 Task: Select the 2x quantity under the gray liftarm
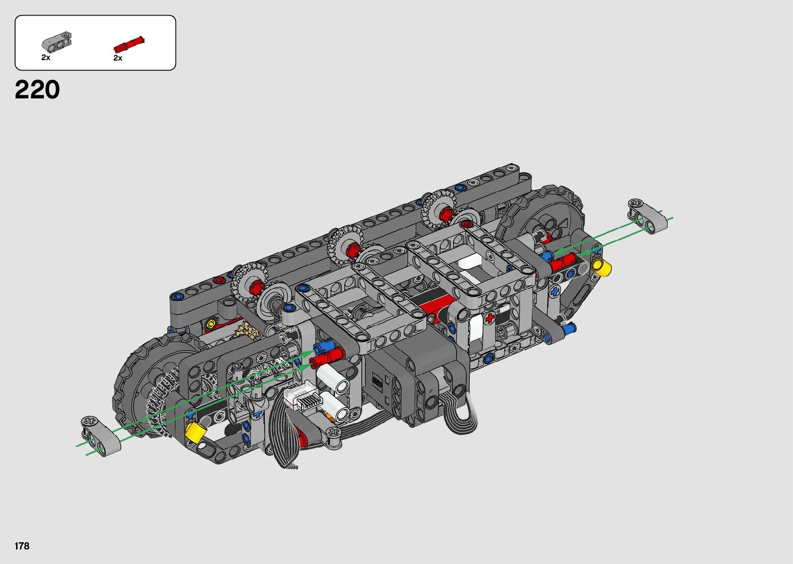point(46,57)
